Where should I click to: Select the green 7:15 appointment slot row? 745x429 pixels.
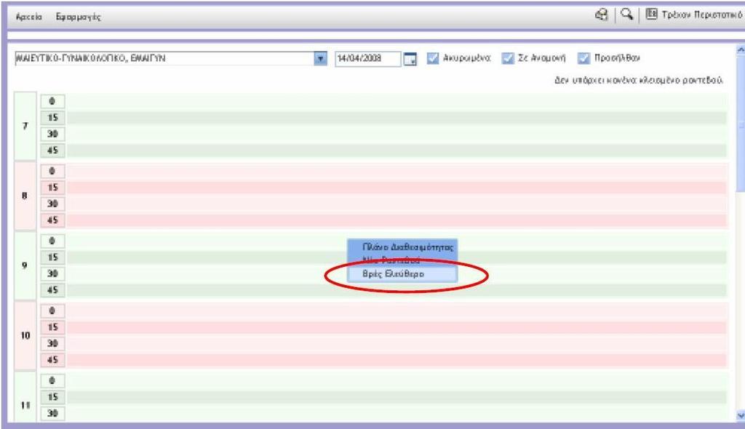click(x=397, y=117)
